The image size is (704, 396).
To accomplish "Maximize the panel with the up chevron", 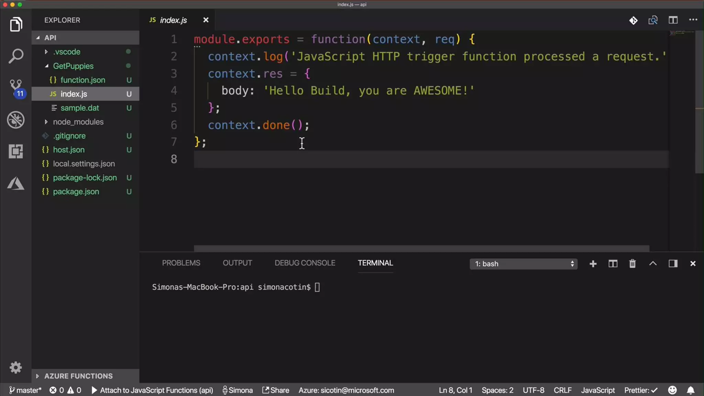I will click(653, 264).
